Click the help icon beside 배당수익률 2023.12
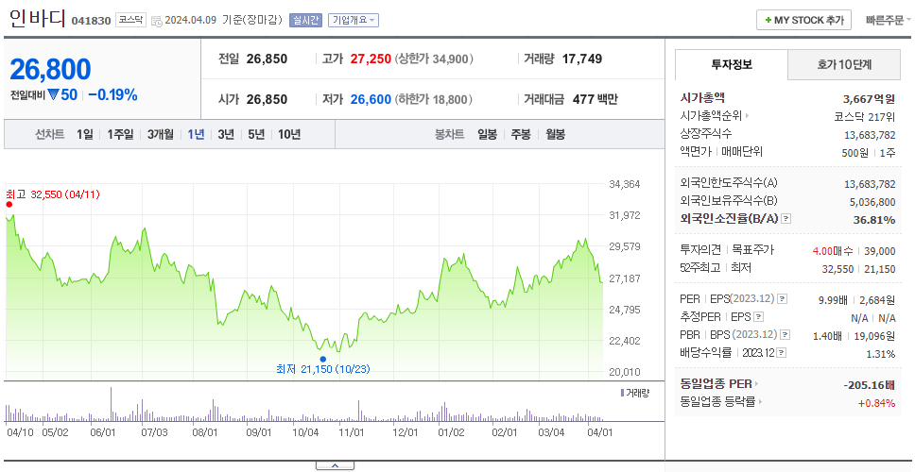Viewport: 915px width, 472px height. click(782, 353)
